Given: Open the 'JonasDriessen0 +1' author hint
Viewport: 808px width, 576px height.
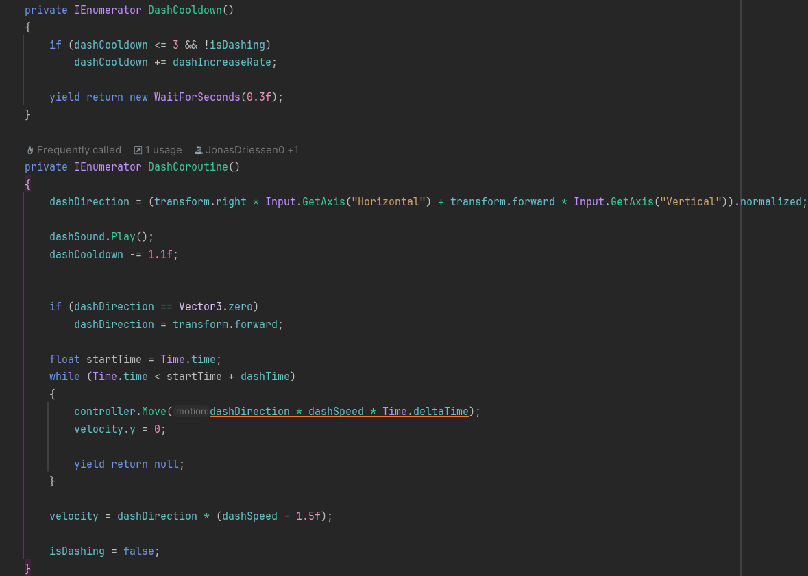Looking at the screenshot, I should pos(253,150).
